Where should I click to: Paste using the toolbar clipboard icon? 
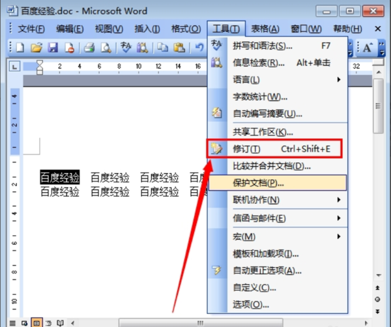click(179, 48)
